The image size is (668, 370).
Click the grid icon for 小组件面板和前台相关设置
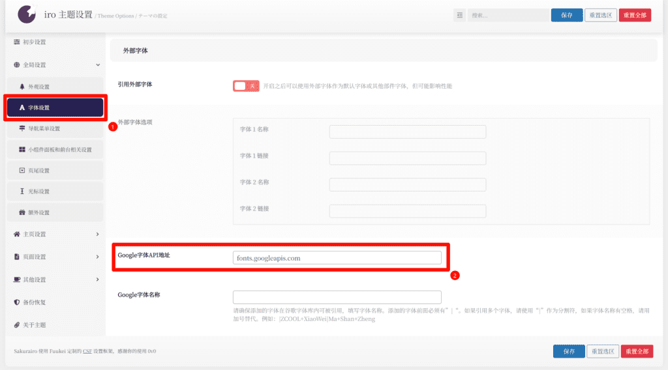point(22,150)
